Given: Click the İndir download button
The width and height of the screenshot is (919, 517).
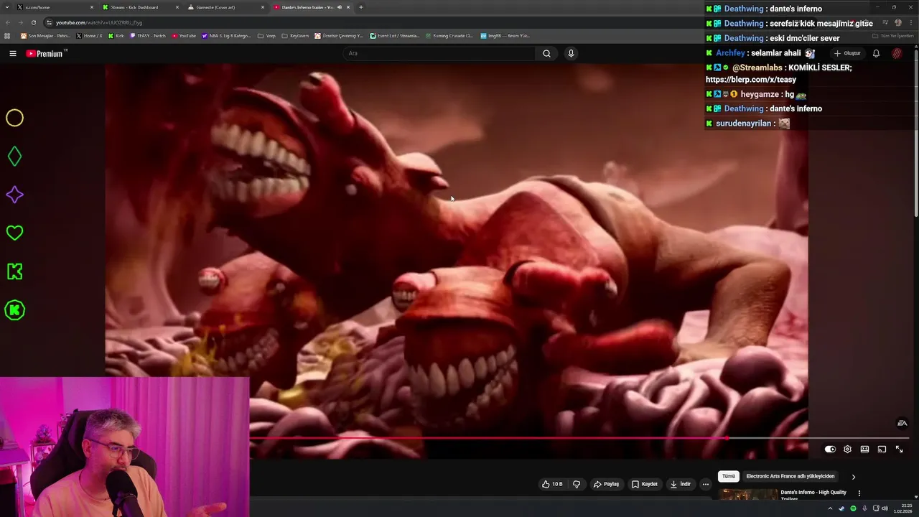Looking at the screenshot, I should click(680, 484).
